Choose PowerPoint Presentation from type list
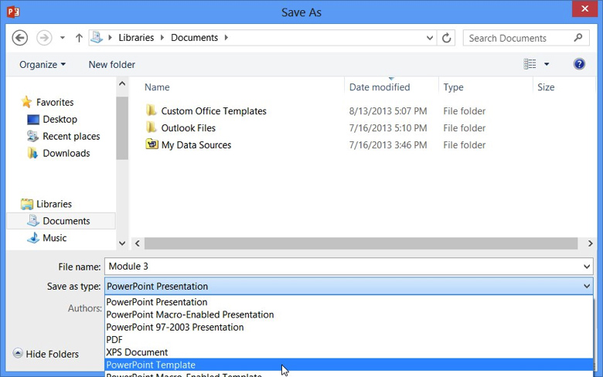Viewport: 603px width, 377px height. (x=349, y=302)
